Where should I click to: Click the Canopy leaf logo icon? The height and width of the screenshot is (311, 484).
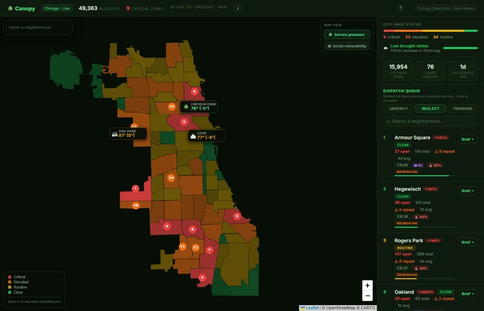coord(10,8)
